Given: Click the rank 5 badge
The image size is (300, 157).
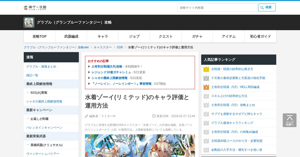Looking at the screenshot, I should [206, 105].
